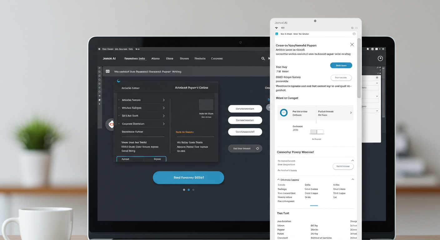Toggle the two-state switch in the mobile panel
The image size is (440, 240).
tap(317, 132)
